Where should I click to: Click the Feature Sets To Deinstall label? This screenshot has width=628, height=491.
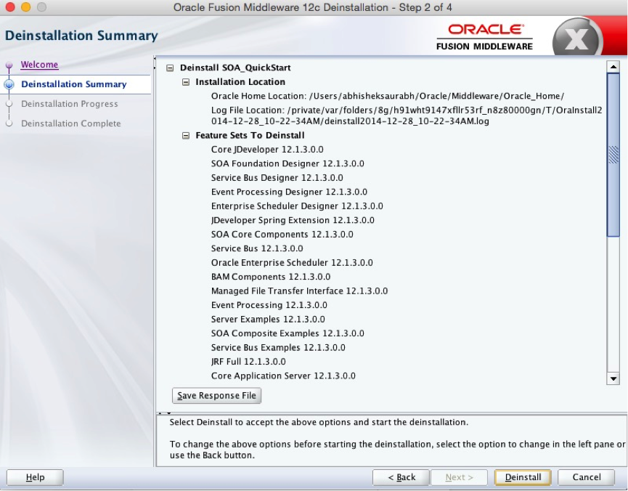point(250,136)
